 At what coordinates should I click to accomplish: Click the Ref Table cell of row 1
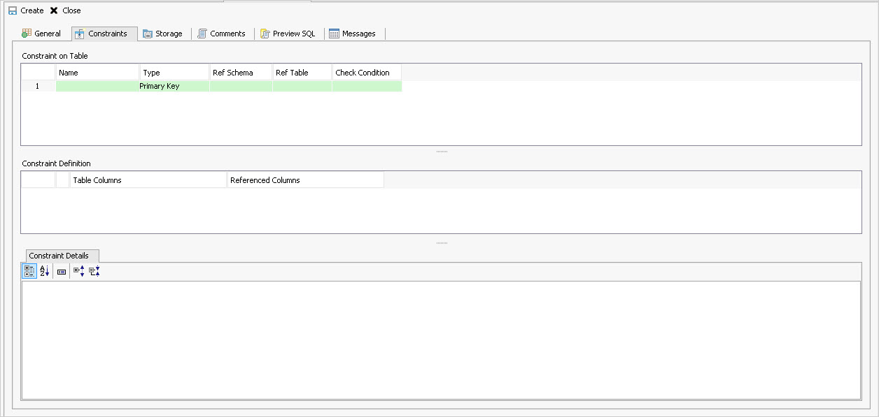[302, 86]
